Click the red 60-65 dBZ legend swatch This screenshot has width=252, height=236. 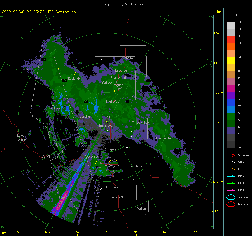pos(231,40)
